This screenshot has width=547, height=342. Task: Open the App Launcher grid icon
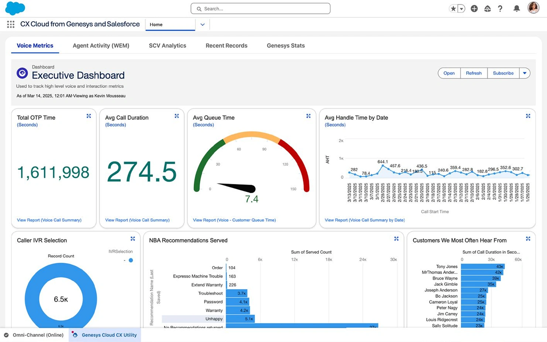tap(11, 24)
